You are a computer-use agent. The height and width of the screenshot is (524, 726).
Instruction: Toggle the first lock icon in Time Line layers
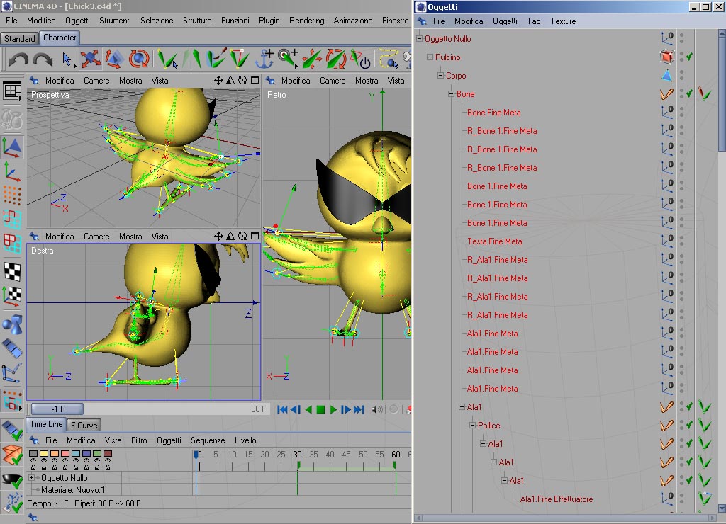pyautogui.click(x=33, y=467)
